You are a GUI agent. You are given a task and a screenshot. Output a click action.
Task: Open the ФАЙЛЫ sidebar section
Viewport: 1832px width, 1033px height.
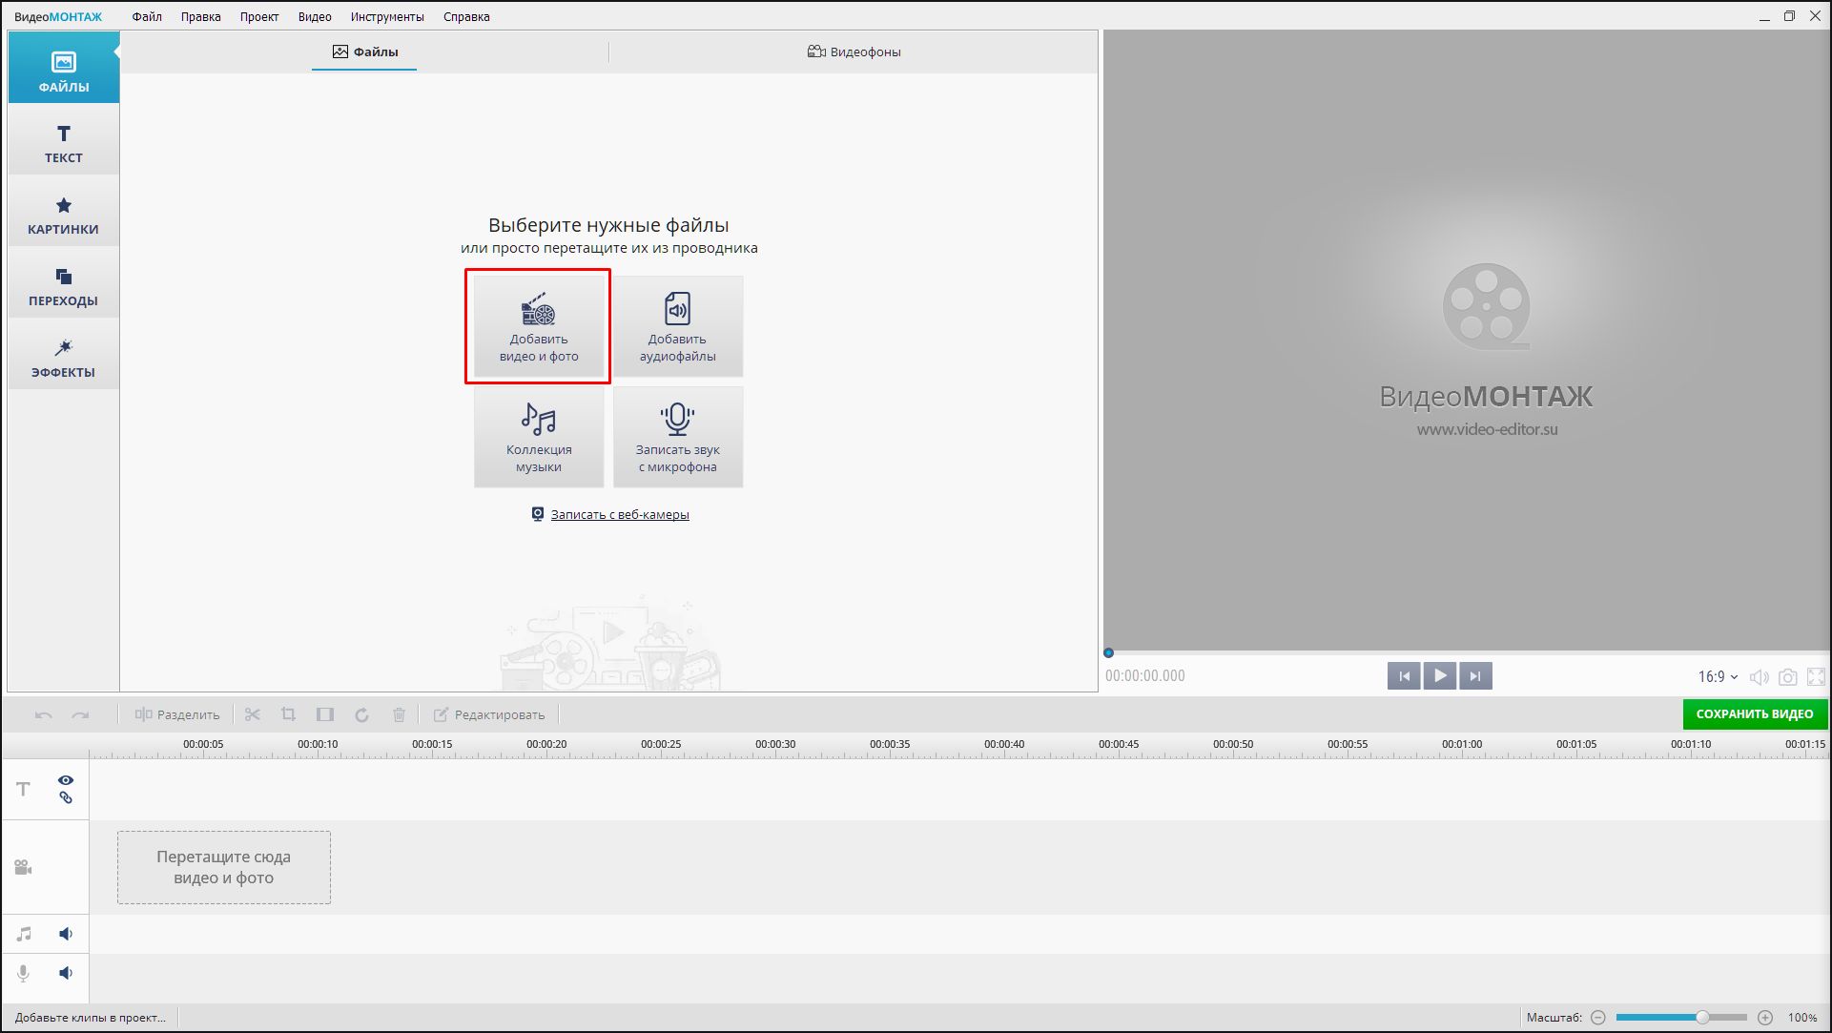(64, 68)
